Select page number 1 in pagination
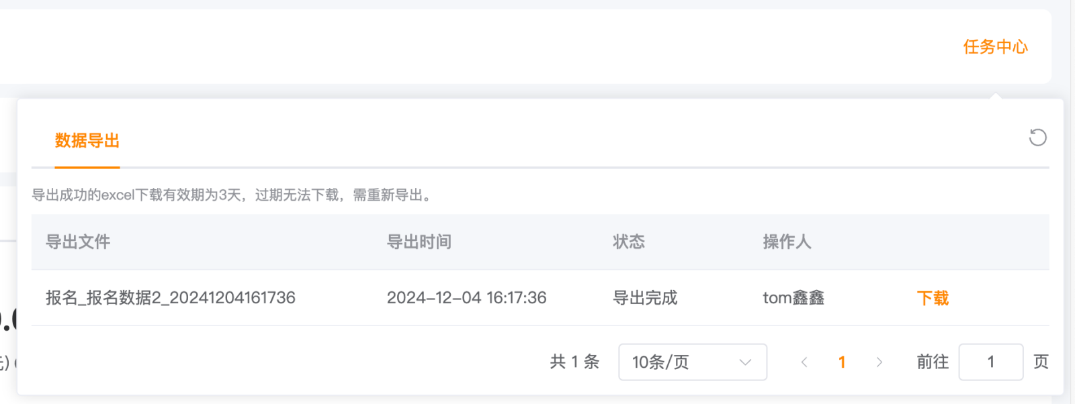 842,362
